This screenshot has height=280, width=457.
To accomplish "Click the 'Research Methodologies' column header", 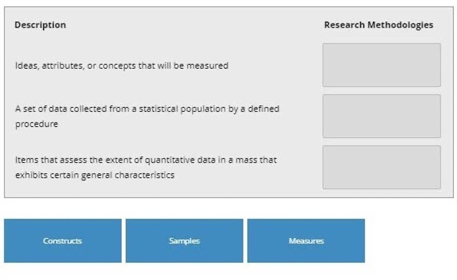I will pos(378,25).
